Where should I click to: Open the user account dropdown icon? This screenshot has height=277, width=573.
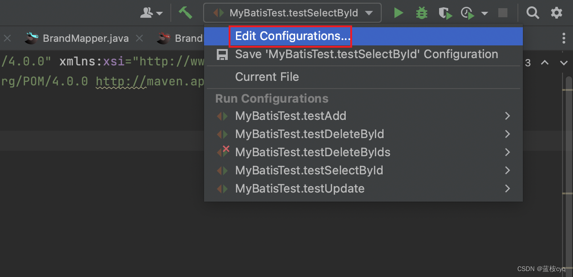pyautogui.click(x=151, y=13)
